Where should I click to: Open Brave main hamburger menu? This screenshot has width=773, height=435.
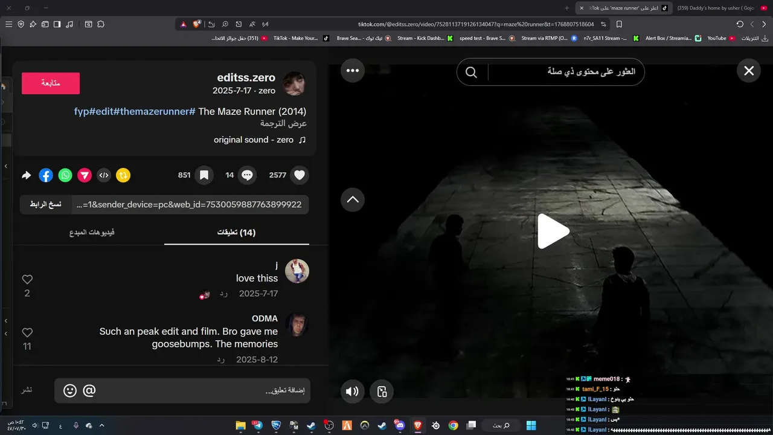pyautogui.click(x=8, y=24)
